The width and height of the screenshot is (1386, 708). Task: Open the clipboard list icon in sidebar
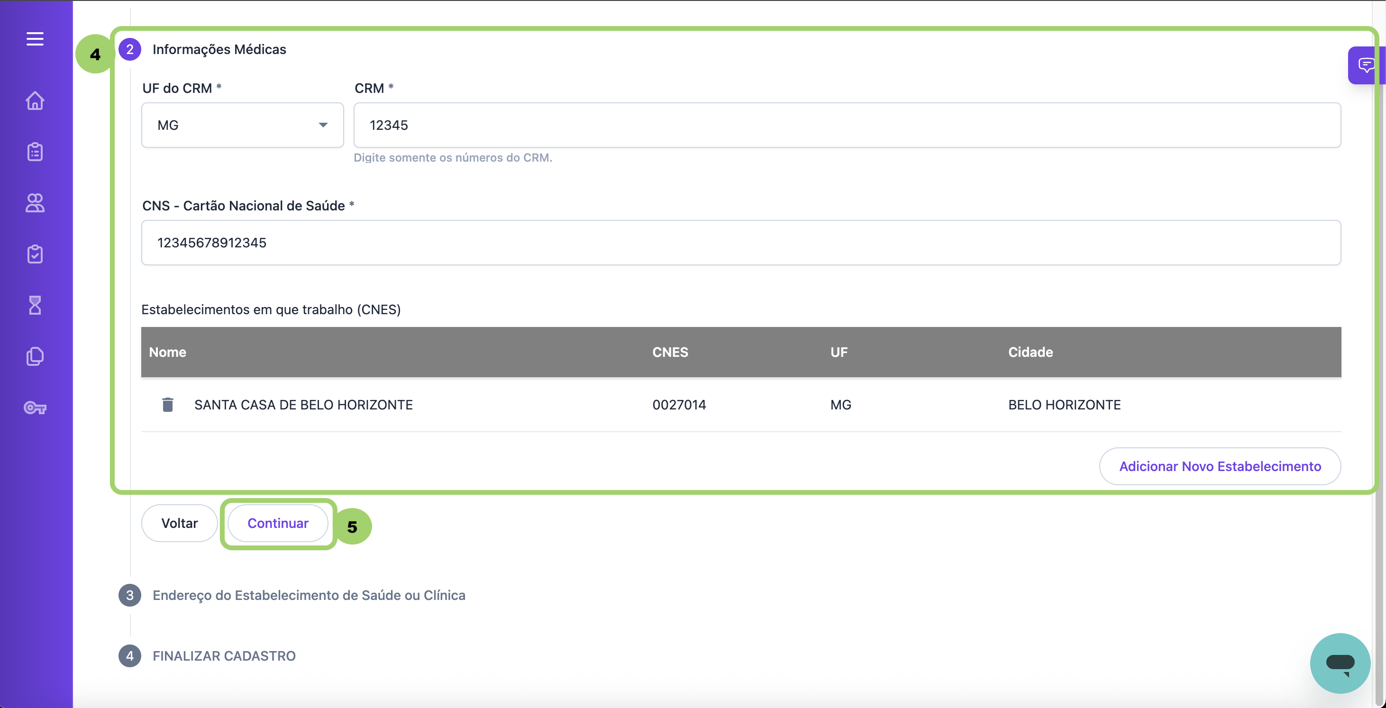[x=35, y=152]
